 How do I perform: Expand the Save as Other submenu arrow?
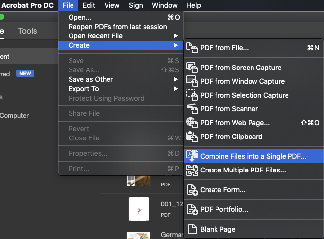176,79
